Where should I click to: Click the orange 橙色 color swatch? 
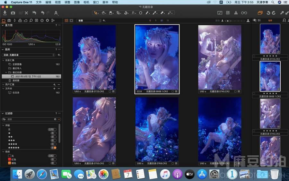pos(10,163)
